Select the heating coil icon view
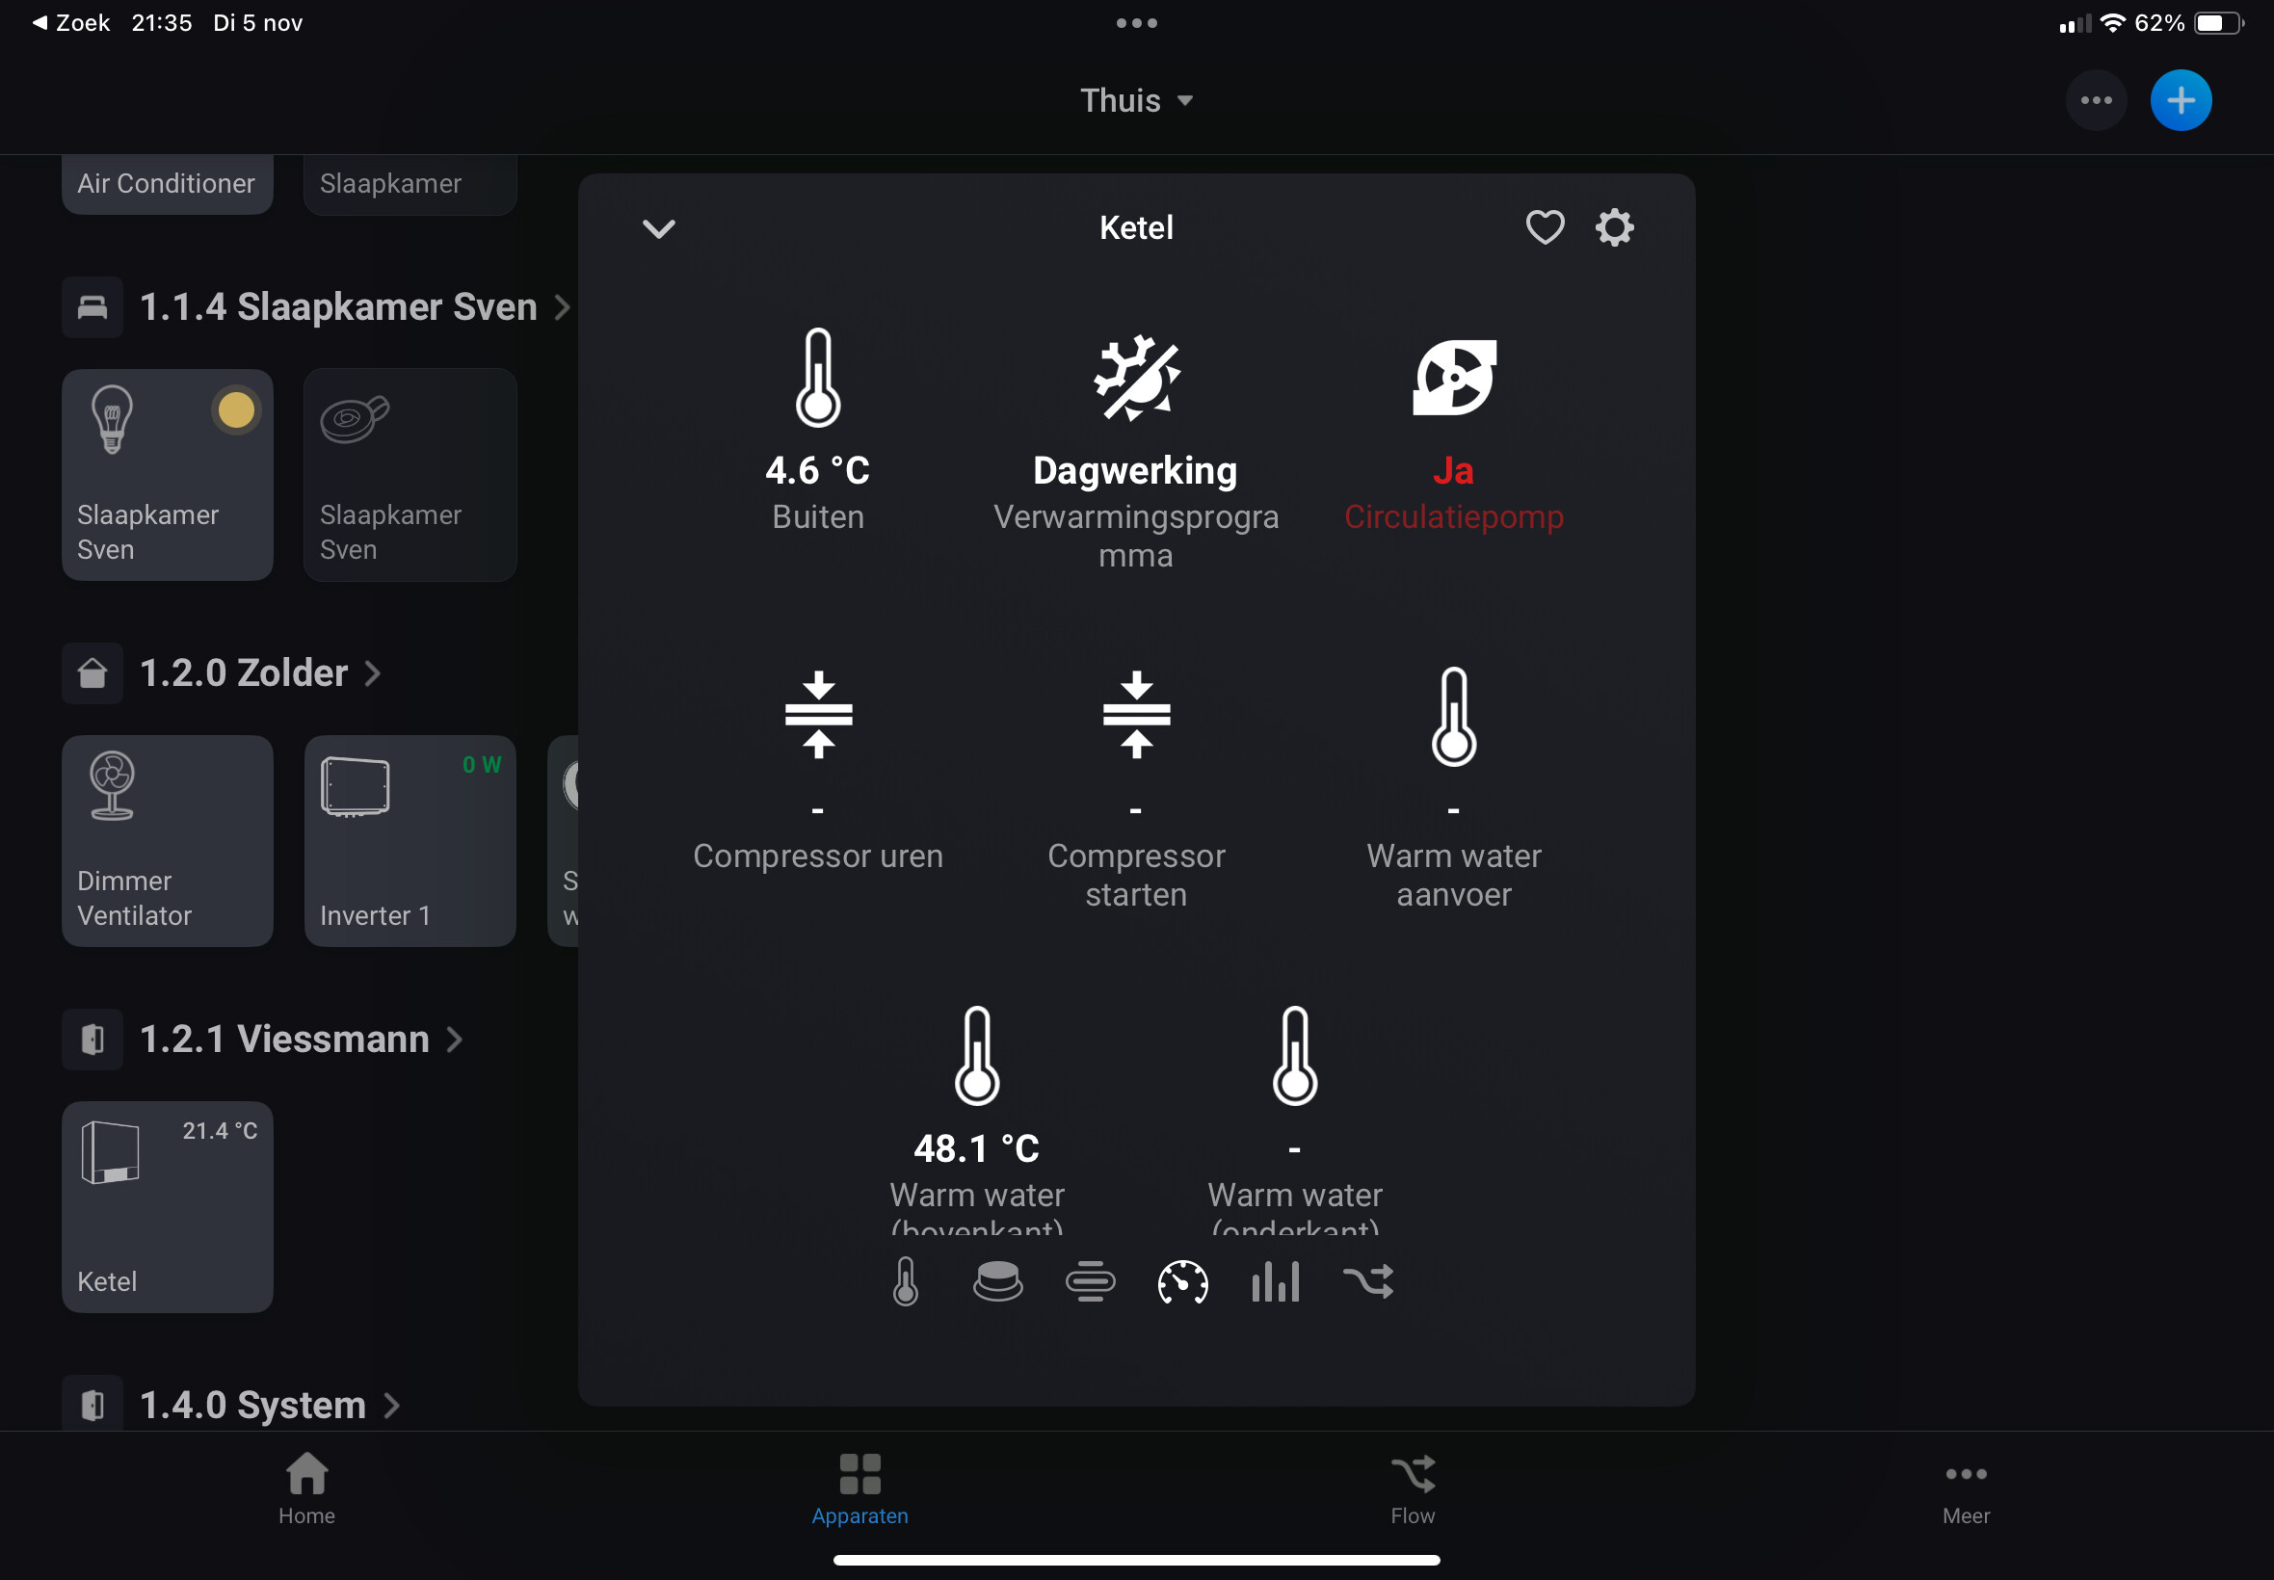The height and width of the screenshot is (1580, 2274). tap(1090, 1281)
